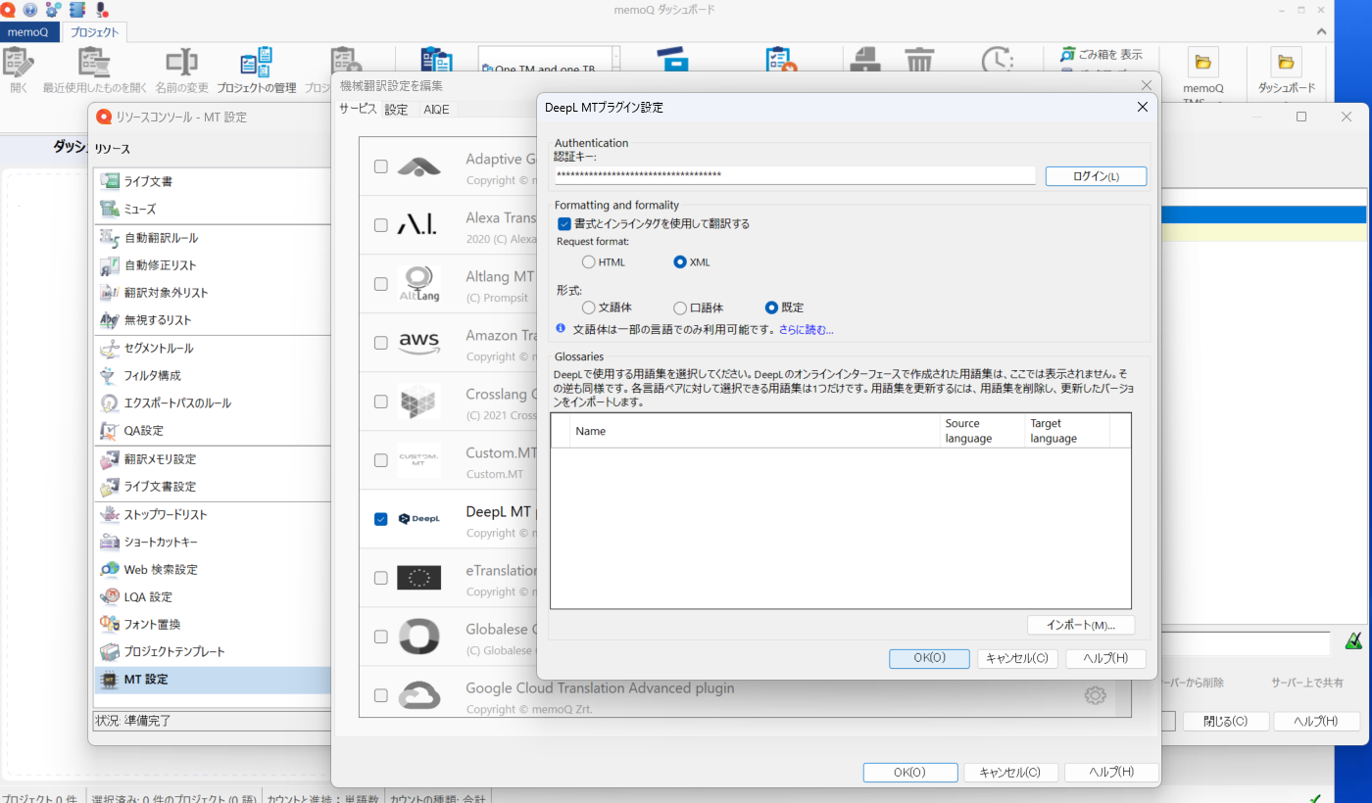Screen dimensions: 1372x803
Task: Open the options gear icon at top
Action: click(x=53, y=9)
